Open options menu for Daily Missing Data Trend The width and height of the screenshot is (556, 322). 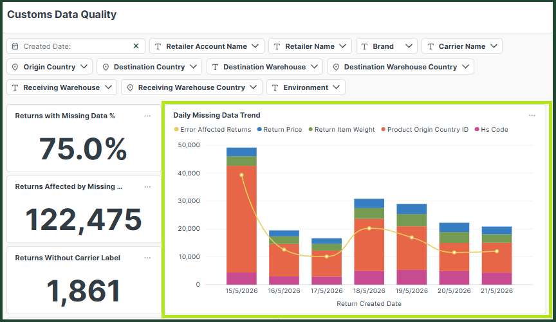click(532, 115)
